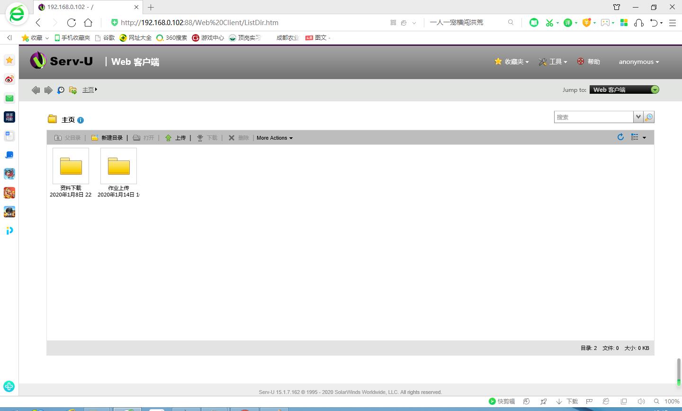Click the 删除 delete button
The width and height of the screenshot is (682, 411).
[239, 138]
